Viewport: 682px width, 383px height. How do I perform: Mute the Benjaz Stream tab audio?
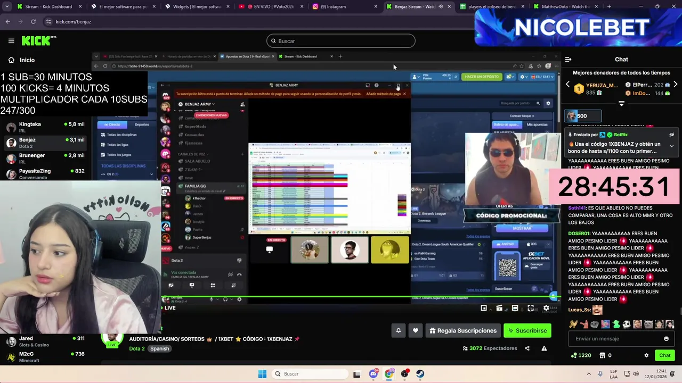(x=441, y=6)
